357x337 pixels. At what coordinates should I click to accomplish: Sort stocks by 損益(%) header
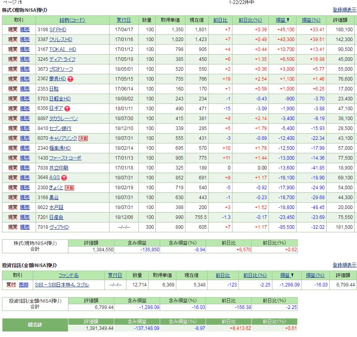(x=311, y=20)
